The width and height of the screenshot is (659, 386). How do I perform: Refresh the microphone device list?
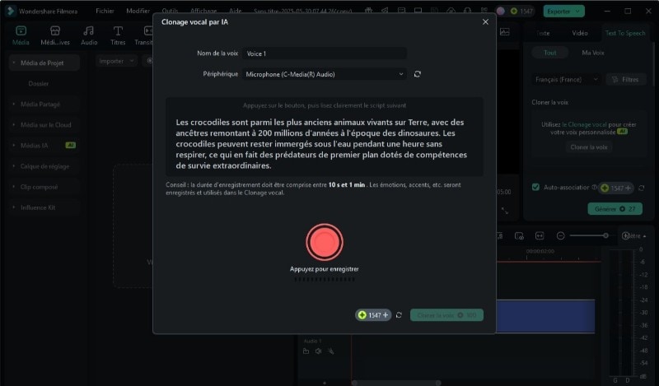[x=418, y=74]
